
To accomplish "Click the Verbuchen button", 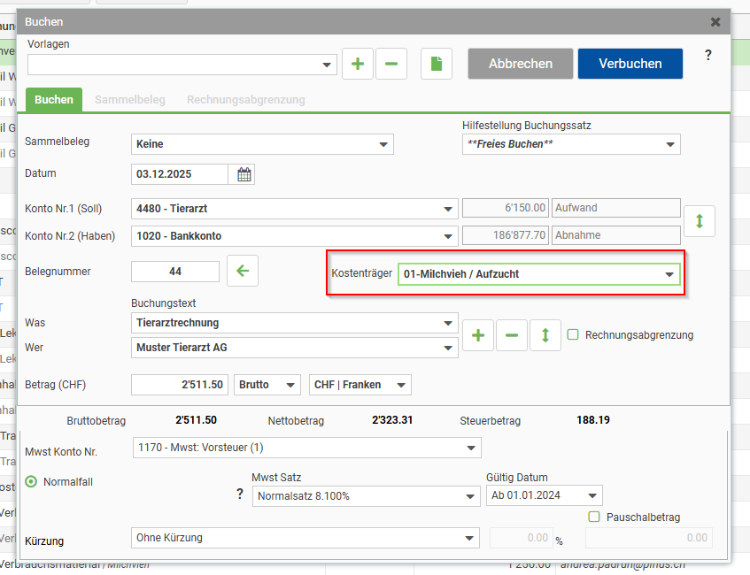I will coord(630,64).
